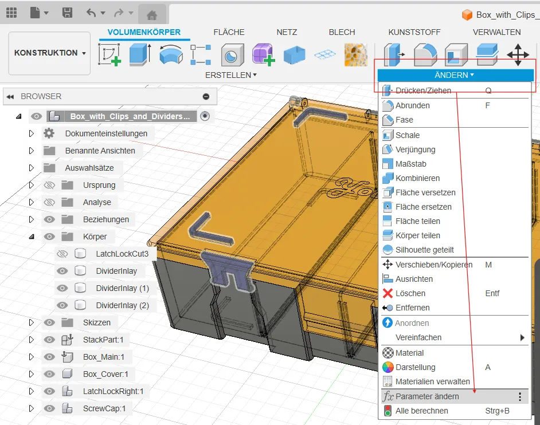Expand the Skizzen folder
Viewport: 540px width, 425px height.
tap(32, 322)
